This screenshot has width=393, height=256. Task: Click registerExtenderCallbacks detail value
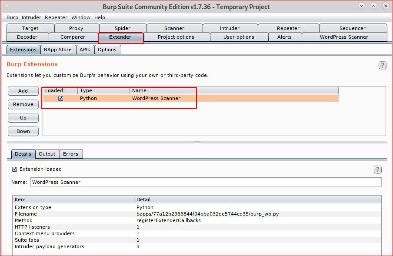(x=168, y=220)
